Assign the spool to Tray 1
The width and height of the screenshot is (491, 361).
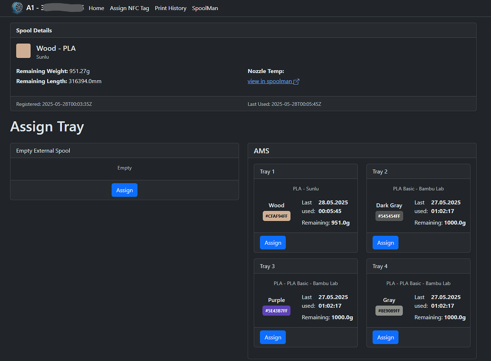273,242
